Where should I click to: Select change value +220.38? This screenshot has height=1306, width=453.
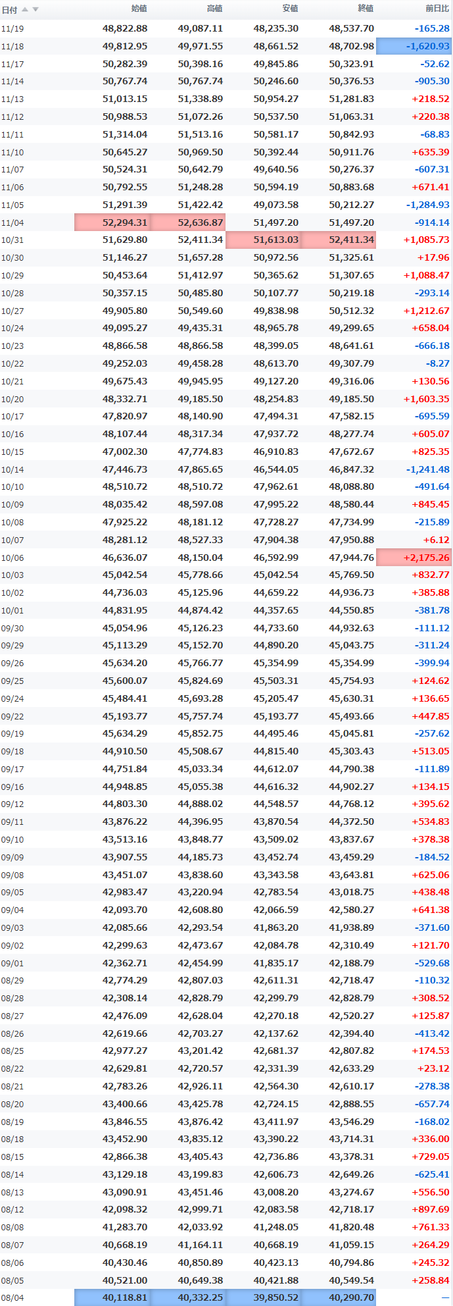pyautogui.click(x=431, y=117)
